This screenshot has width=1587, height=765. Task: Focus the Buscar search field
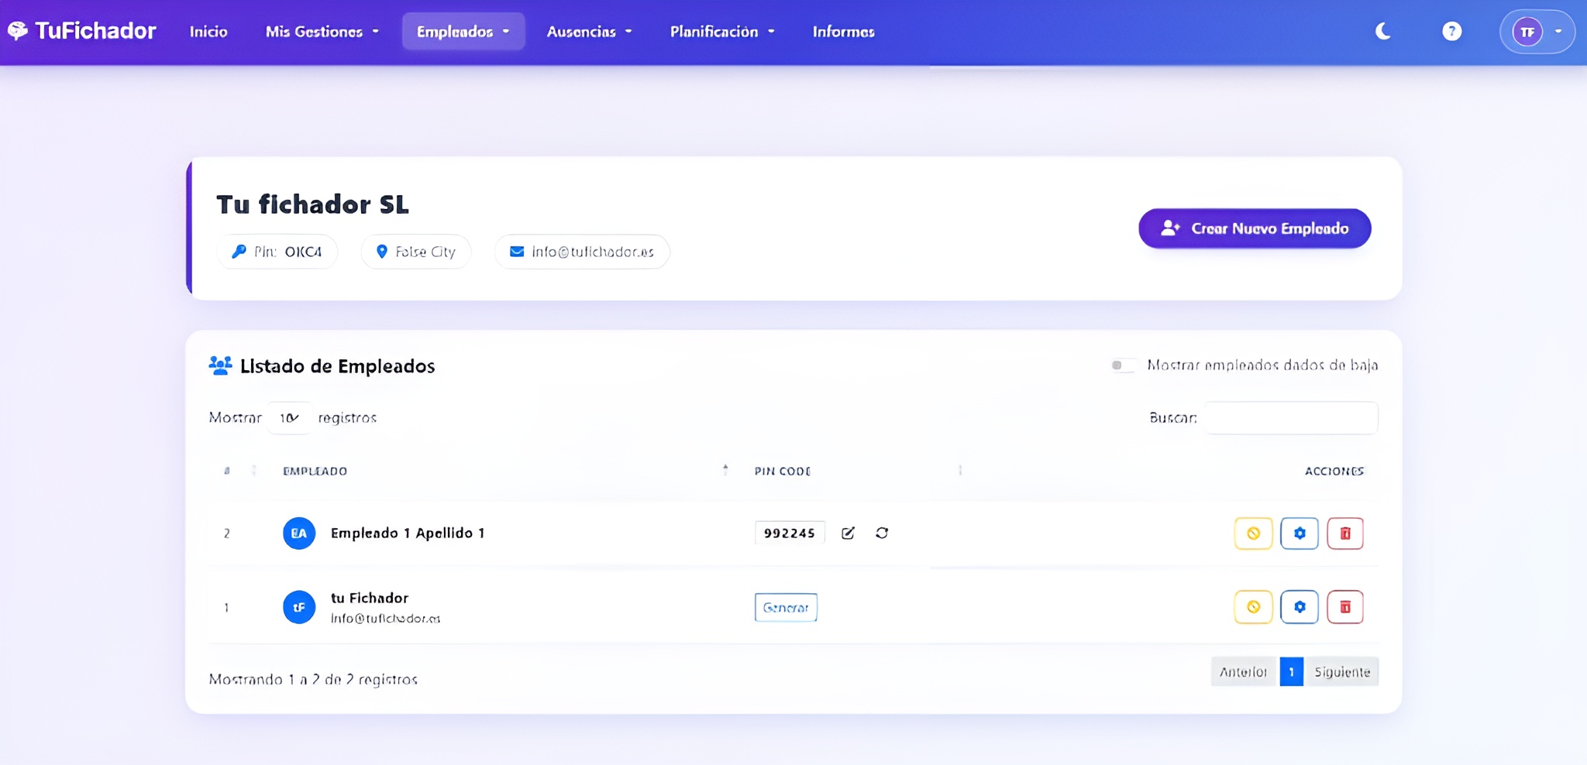click(1291, 418)
